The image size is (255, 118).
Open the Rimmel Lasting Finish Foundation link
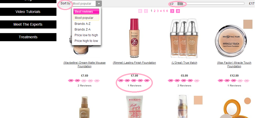134,63
